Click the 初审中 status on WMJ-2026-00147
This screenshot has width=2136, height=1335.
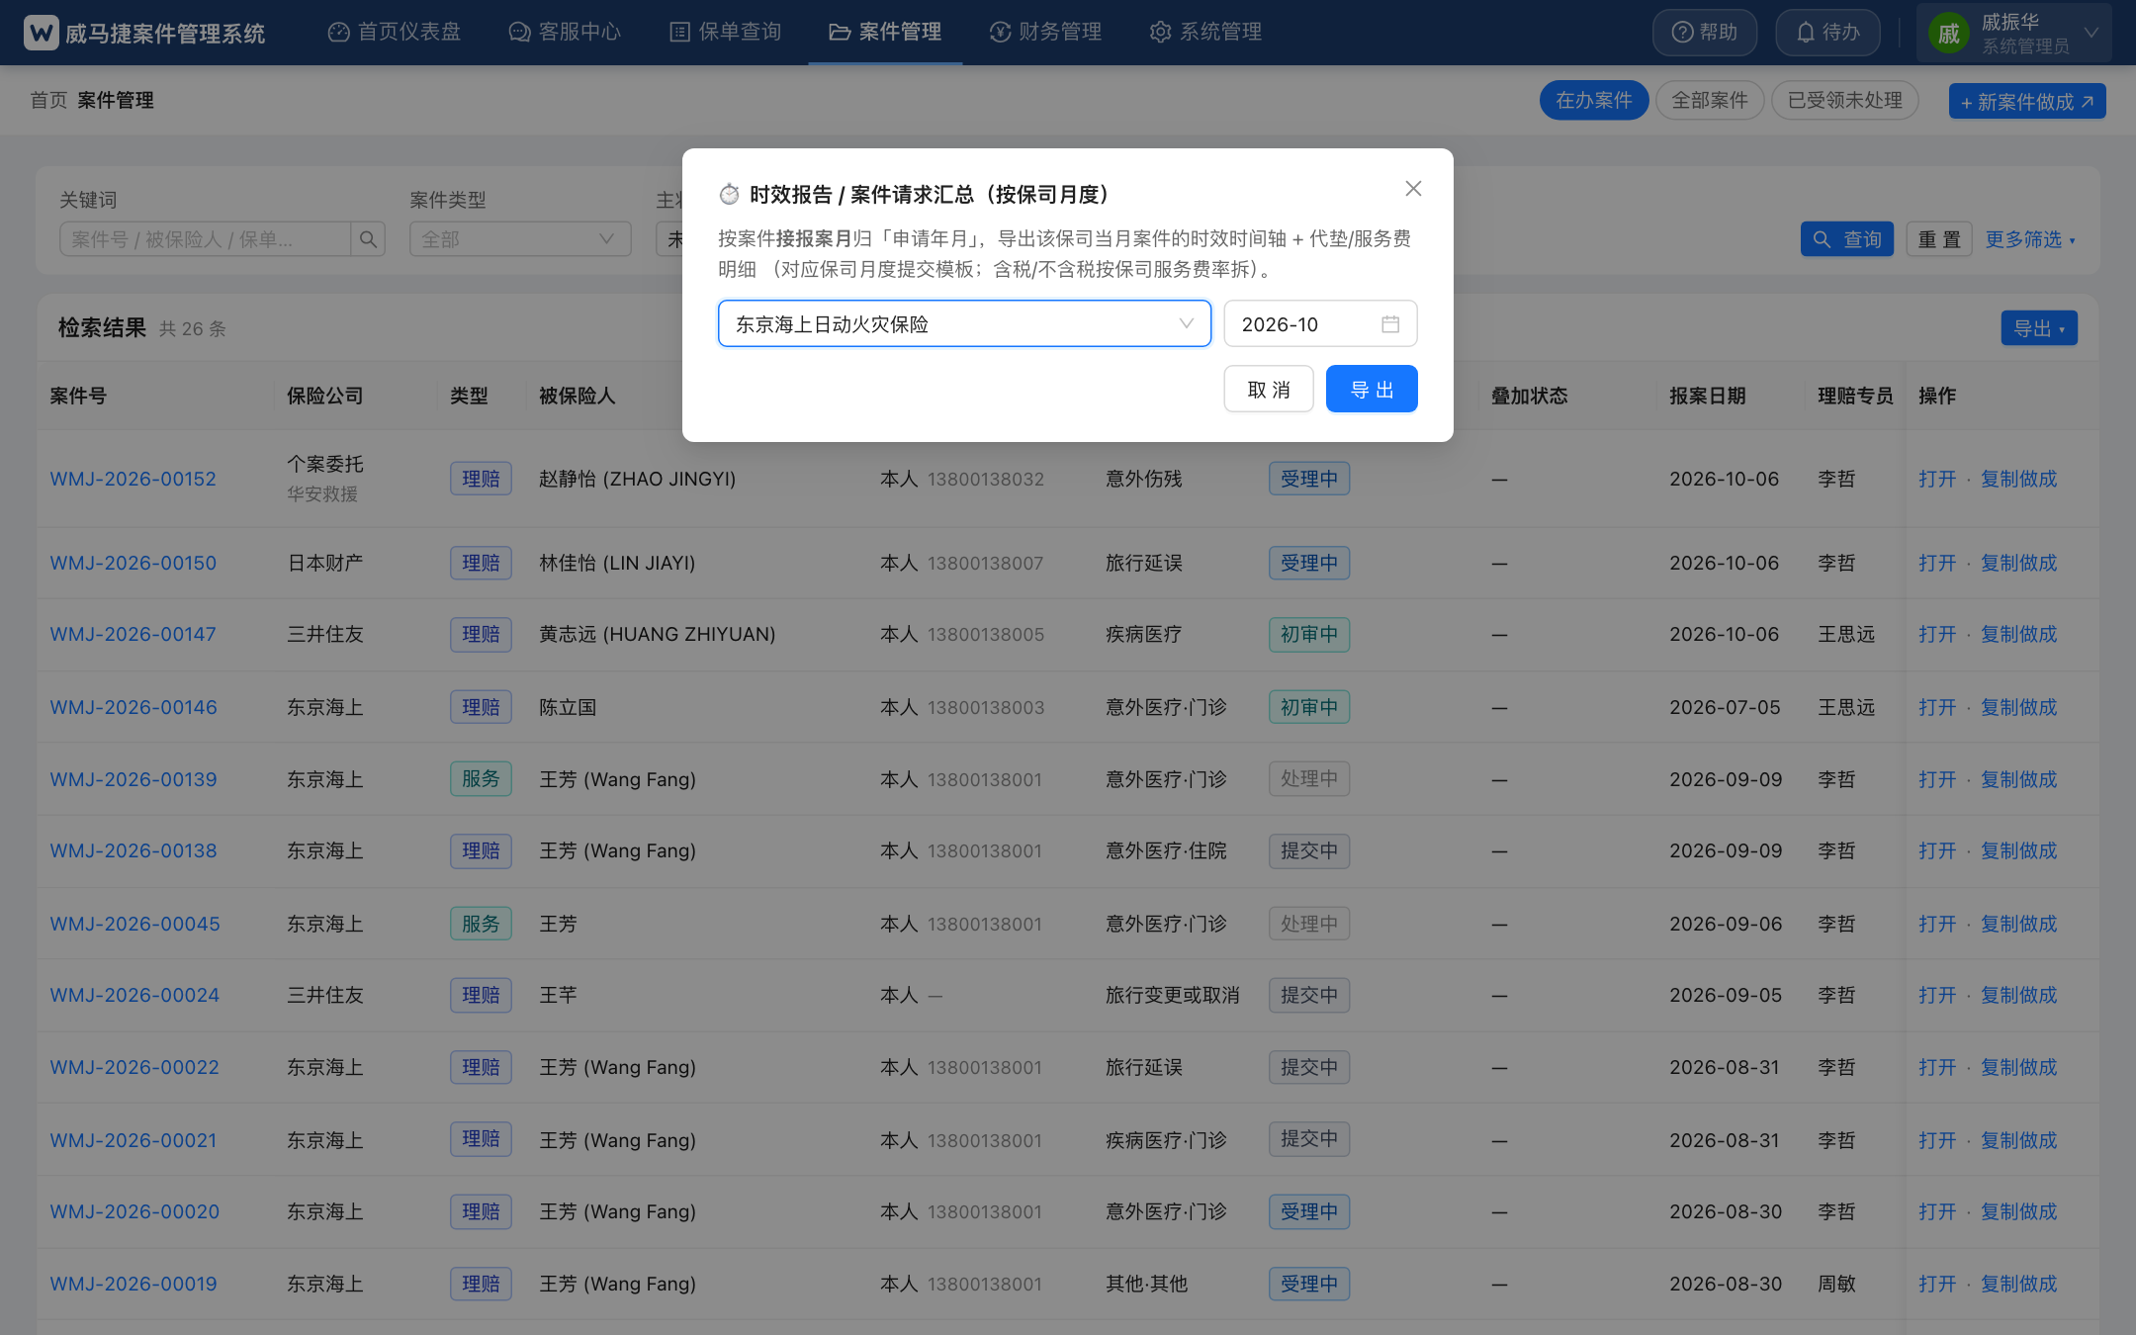(1309, 634)
